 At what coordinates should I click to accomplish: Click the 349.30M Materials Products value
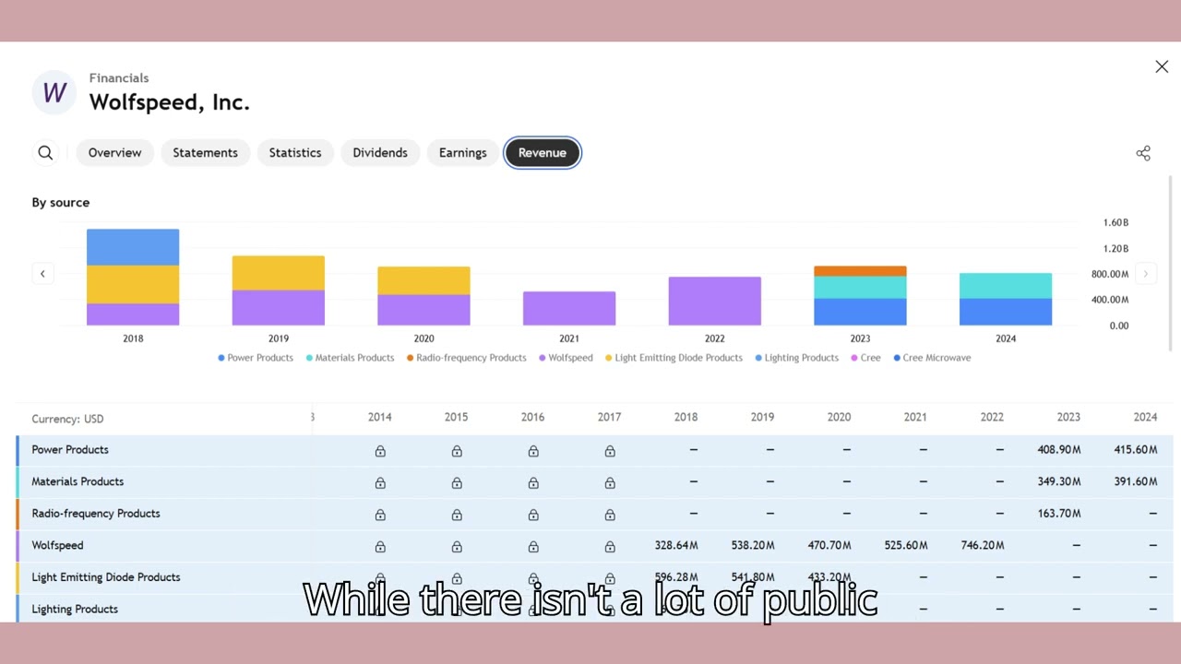click(x=1059, y=481)
